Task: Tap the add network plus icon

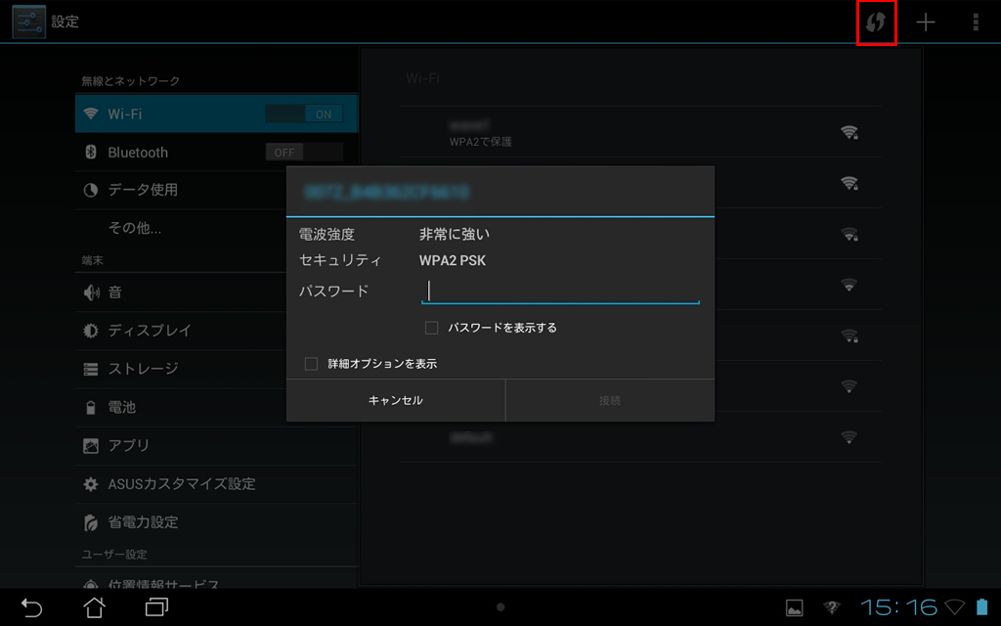Action: point(926,22)
